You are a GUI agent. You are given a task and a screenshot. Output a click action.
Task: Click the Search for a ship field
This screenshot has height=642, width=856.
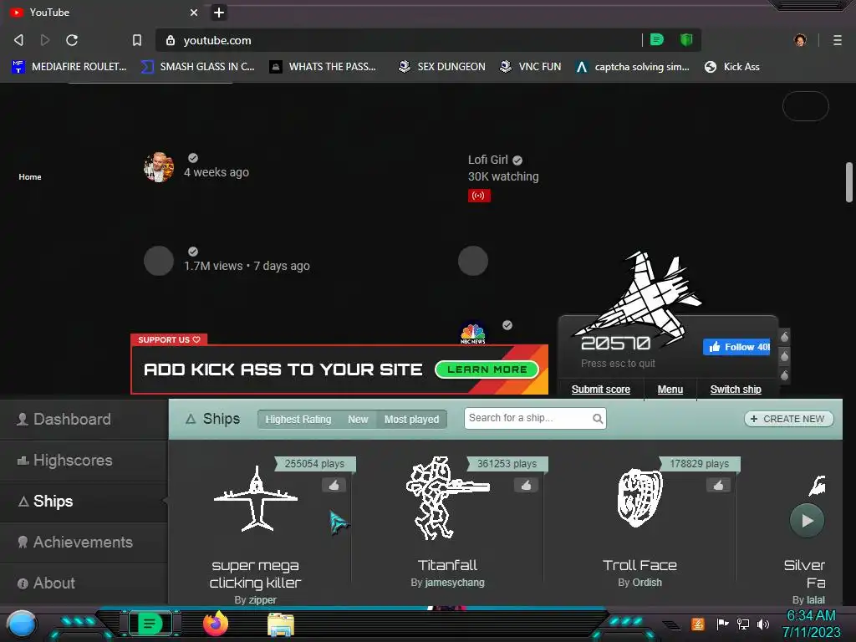[x=535, y=418]
